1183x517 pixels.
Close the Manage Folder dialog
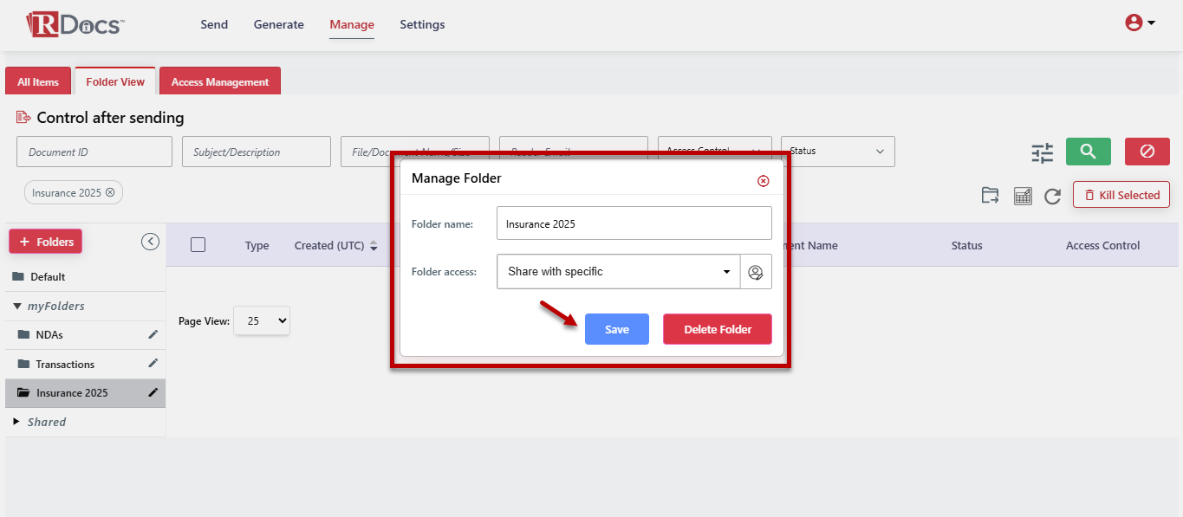pyautogui.click(x=763, y=181)
